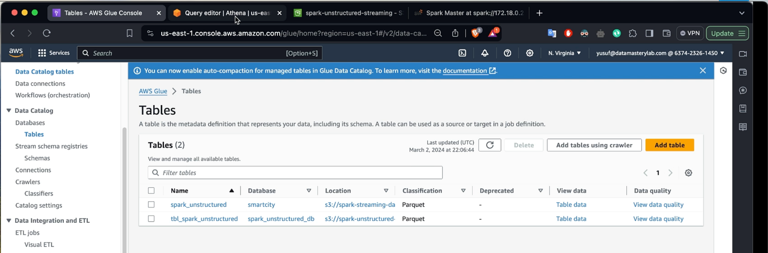
Task: Refresh the tables list
Action: 490,145
